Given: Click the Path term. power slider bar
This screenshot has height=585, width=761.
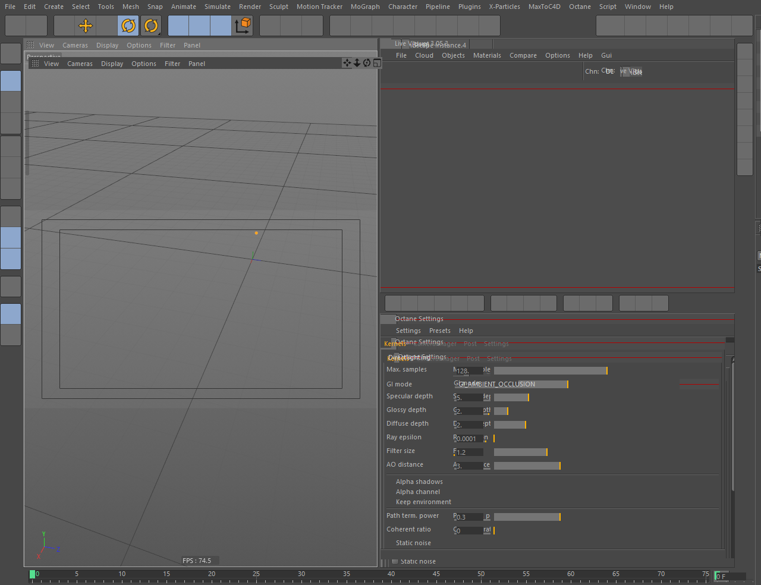Looking at the screenshot, I should 527,517.
